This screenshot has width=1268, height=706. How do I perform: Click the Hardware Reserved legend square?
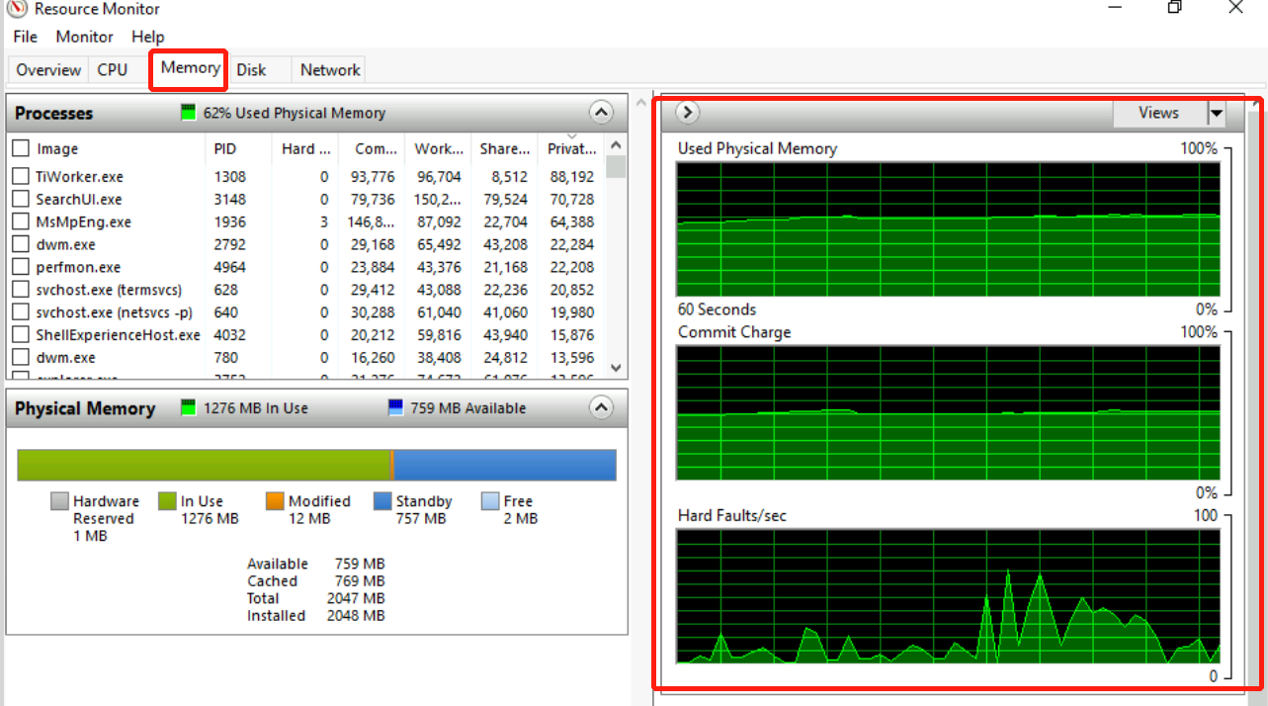[x=59, y=501]
